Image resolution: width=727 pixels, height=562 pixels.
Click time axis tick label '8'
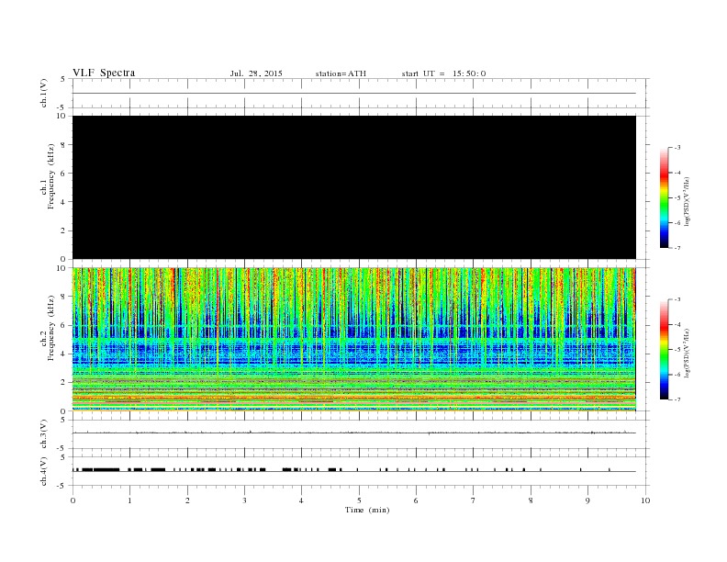[x=531, y=500]
